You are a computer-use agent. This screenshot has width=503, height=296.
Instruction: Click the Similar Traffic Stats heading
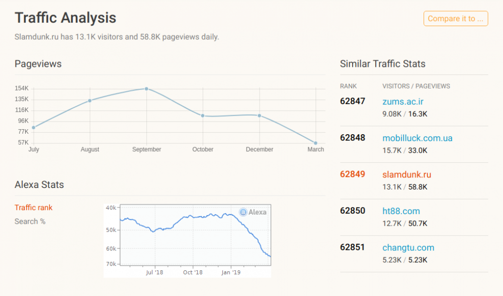pos(382,64)
